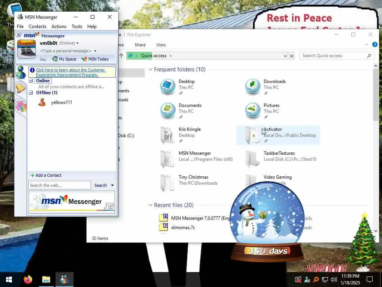Open File Explorer View ribbon tab
The height and width of the screenshot is (287, 382).
161,45
